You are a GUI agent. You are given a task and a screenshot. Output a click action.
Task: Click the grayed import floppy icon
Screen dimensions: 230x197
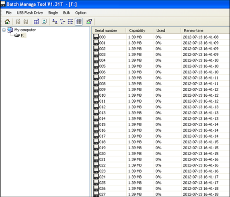click(x=26, y=22)
